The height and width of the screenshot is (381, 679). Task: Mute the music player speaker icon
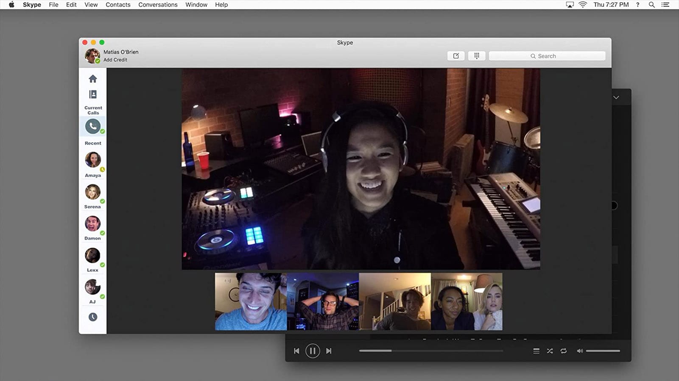580,351
